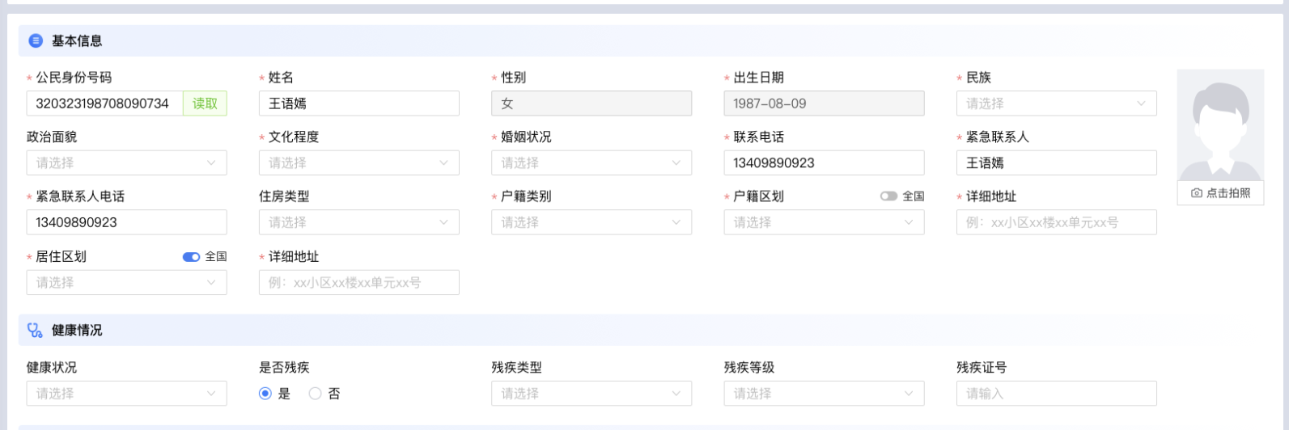Open the 民族 dropdown
Viewport: 1289px width, 430px height.
coord(1056,103)
